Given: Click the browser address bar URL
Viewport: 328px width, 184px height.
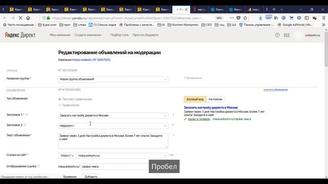Looking at the screenshot, I should pyautogui.click(x=128, y=18).
